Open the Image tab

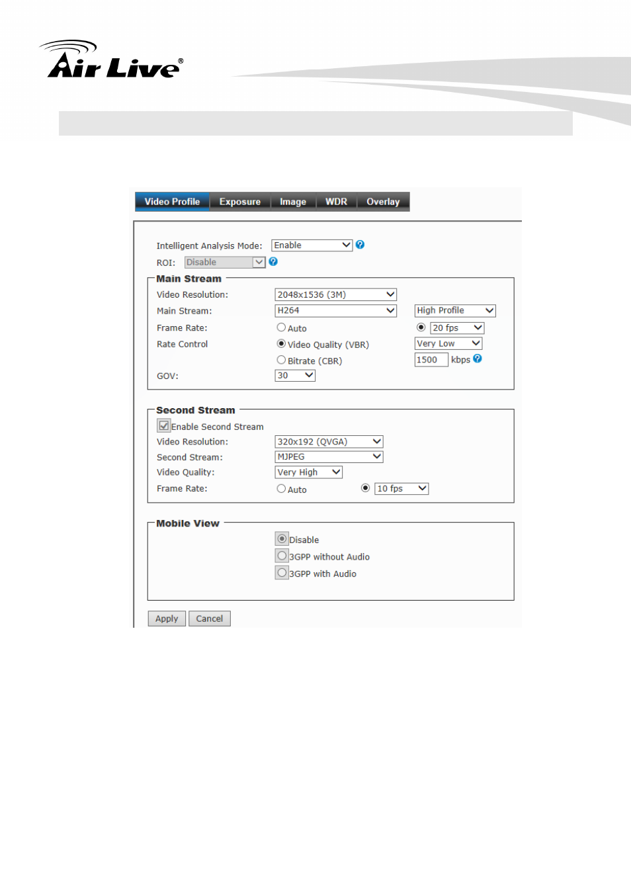(293, 202)
